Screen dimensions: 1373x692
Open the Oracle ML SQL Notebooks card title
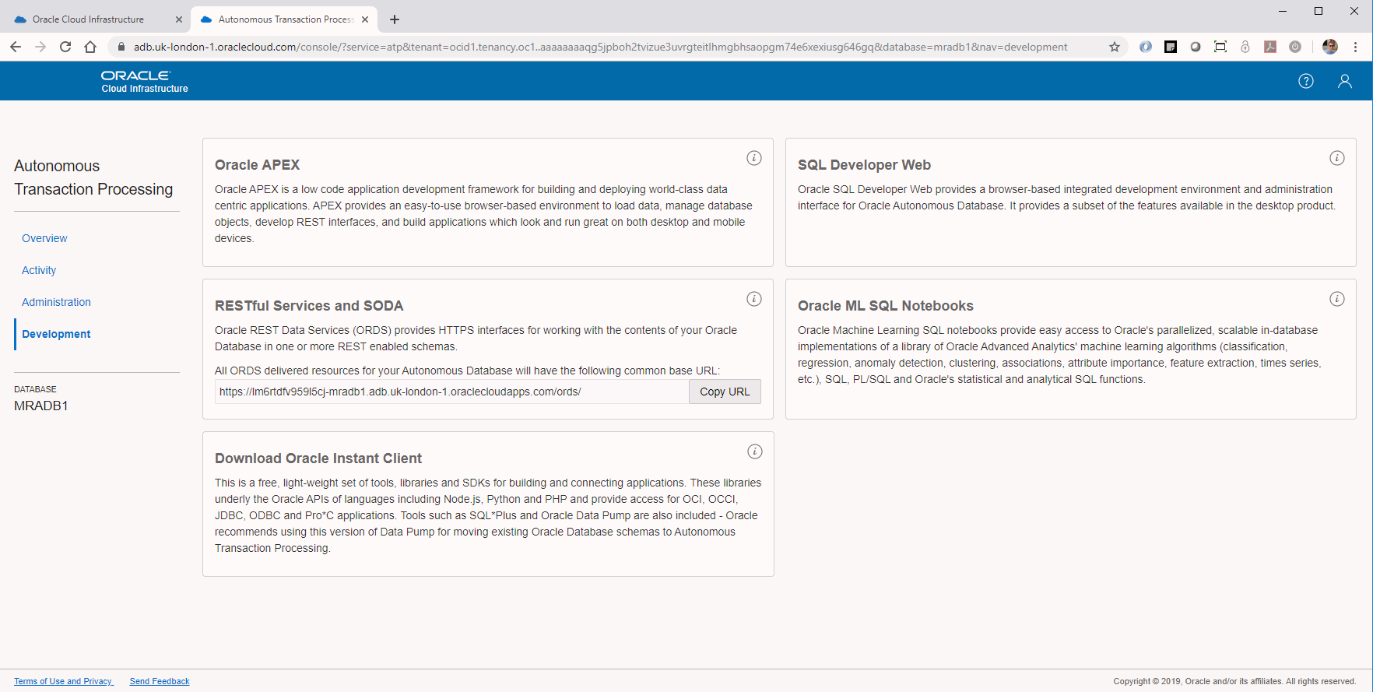pos(886,306)
